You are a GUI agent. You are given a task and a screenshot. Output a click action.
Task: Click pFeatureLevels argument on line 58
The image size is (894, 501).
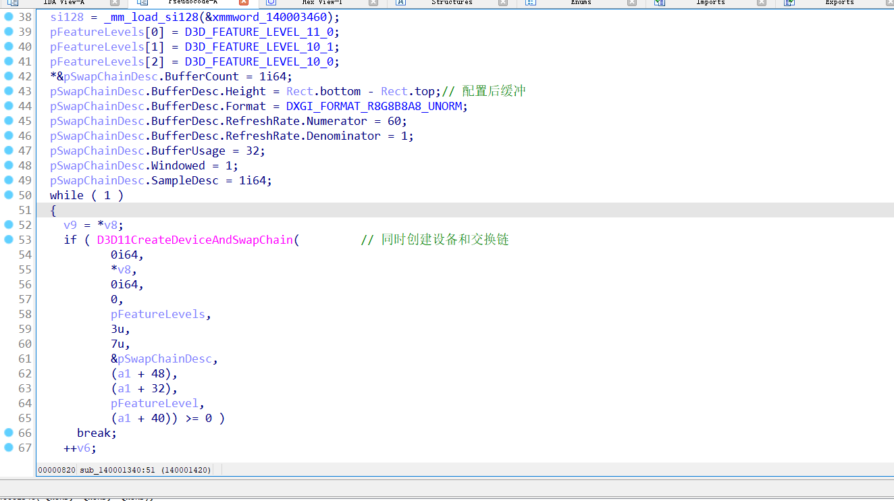pos(158,314)
